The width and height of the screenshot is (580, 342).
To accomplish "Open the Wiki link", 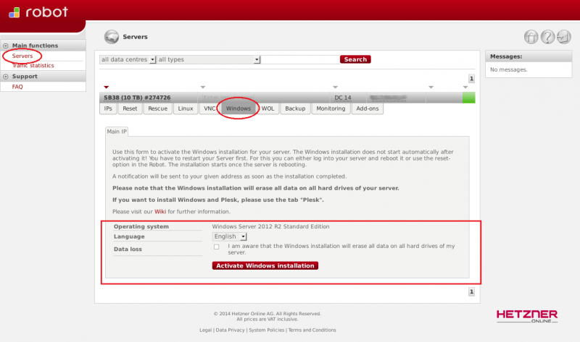I will pos(160,212).
